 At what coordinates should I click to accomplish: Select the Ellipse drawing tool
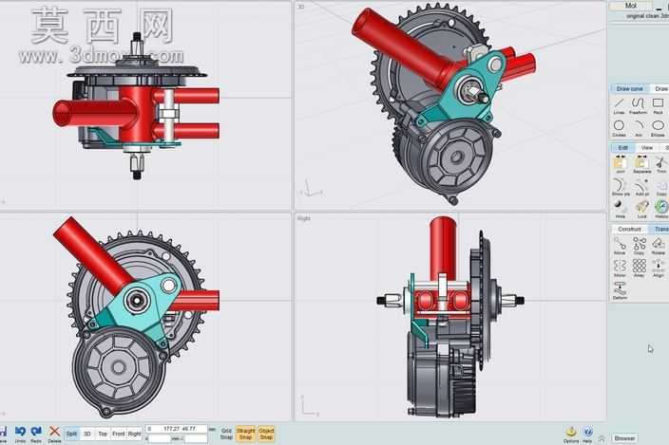[658, 128]
